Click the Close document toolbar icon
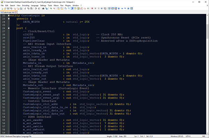The height and width of the screenshot is (138, 209). click(x=15, y=8)
